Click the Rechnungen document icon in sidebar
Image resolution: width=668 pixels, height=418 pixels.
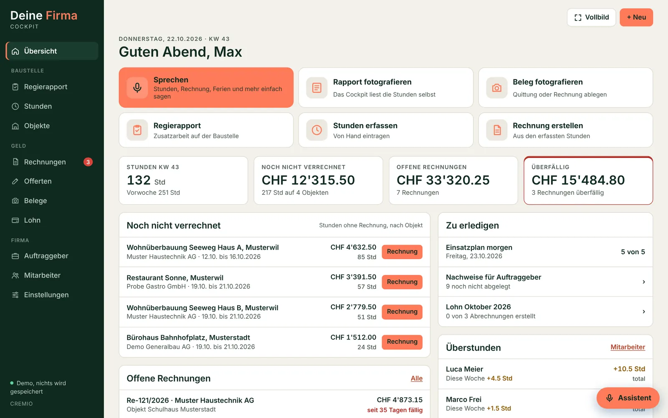tap(15, 162)
